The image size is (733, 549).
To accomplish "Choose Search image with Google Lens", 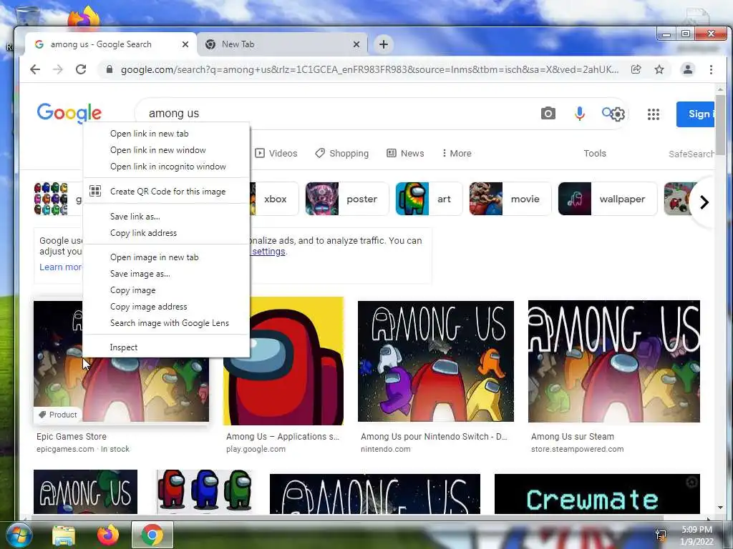I will click(x=166, y=323).
